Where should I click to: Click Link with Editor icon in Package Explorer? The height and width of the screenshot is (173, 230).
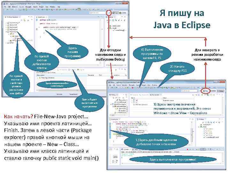click(25, 20)
